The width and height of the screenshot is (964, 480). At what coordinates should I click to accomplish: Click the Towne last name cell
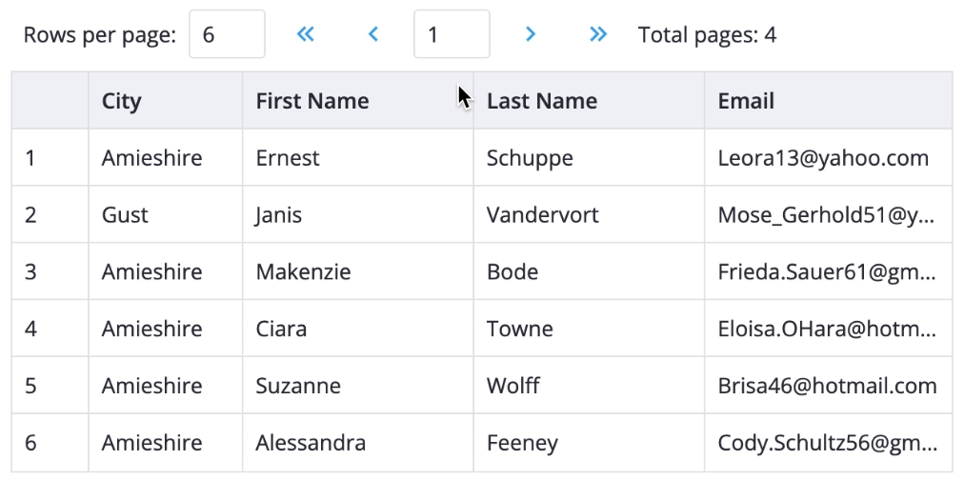(589, 329)
